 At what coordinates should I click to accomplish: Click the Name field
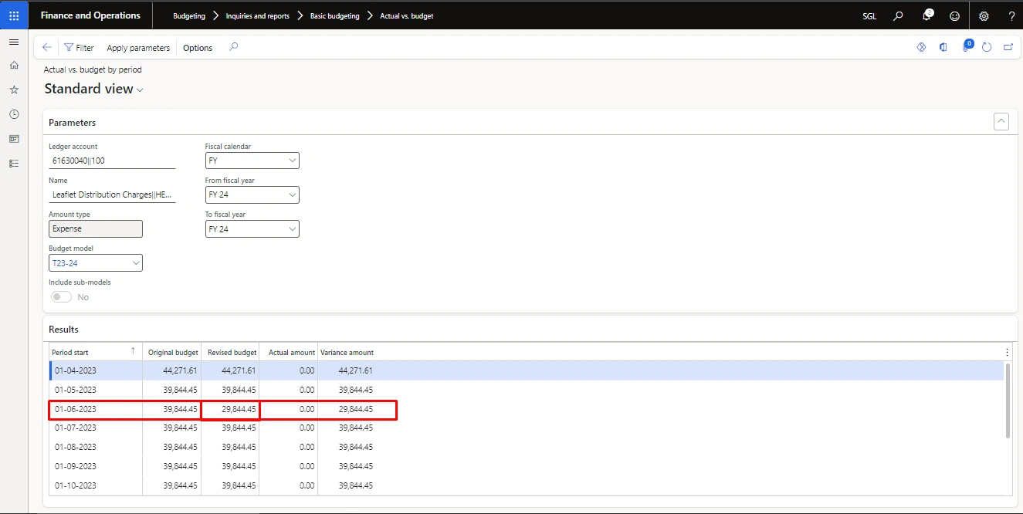112,194
